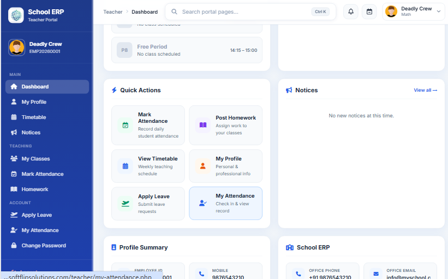Click the View Timetable quick action card
Image resolution: width=448 pixels, height=279 pixels.
click(x=148, y=166)
